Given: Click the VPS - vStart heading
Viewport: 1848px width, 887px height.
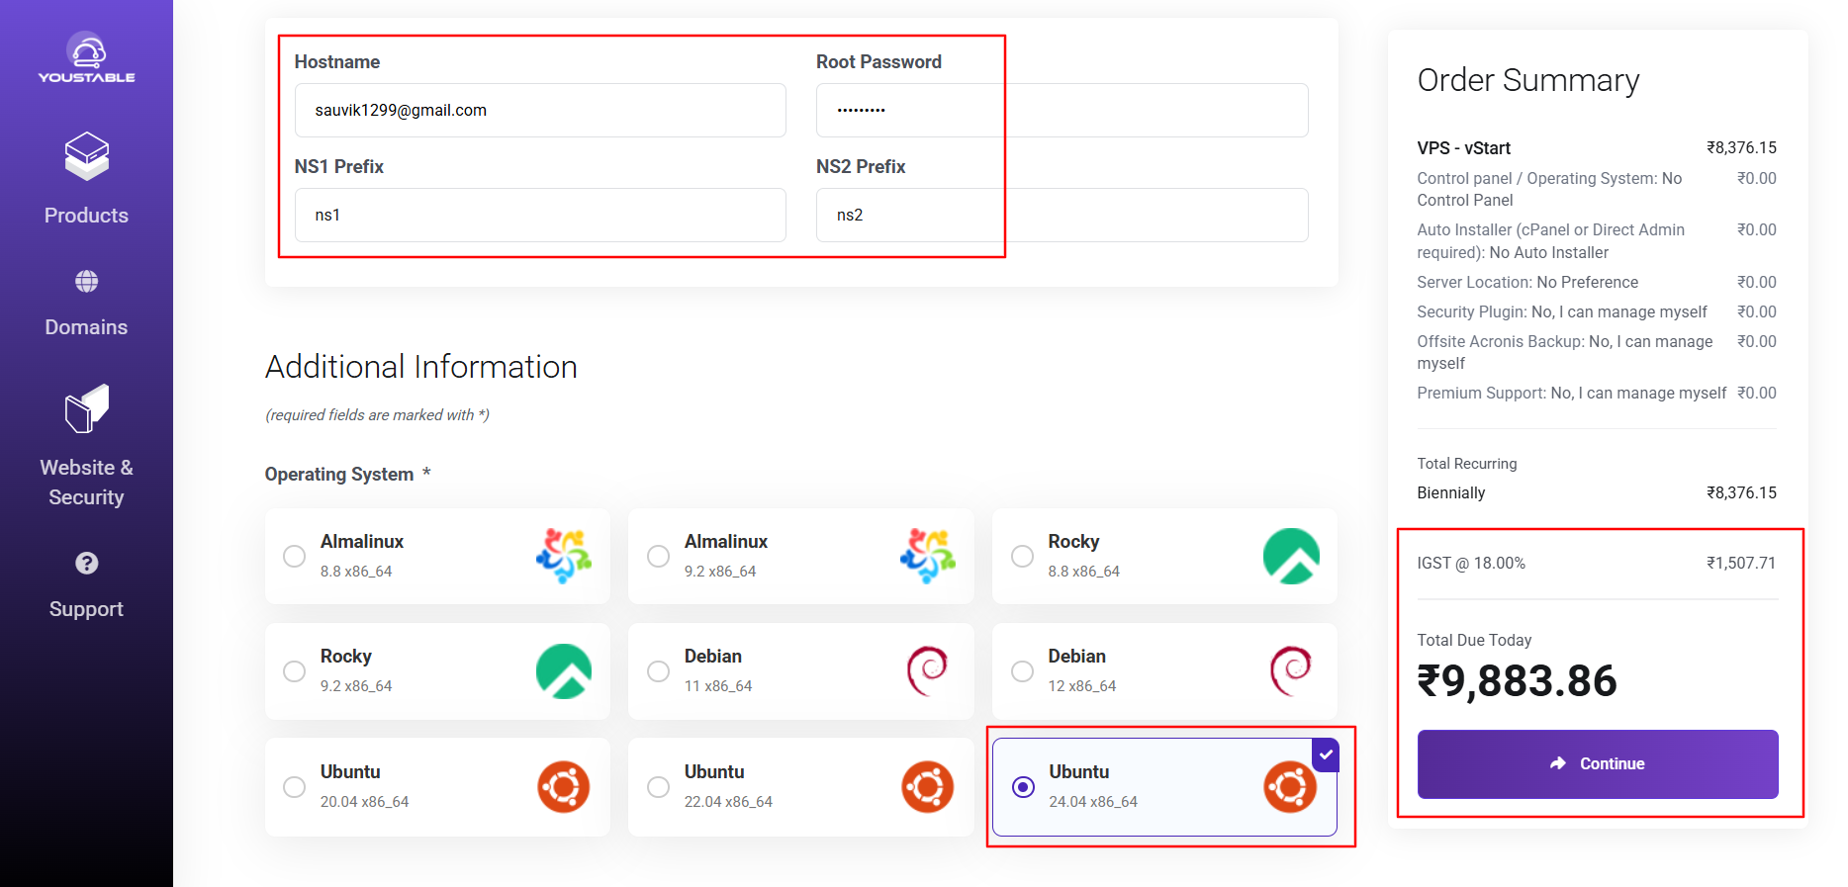Looking at the screenshot, I should (1463, 148).
